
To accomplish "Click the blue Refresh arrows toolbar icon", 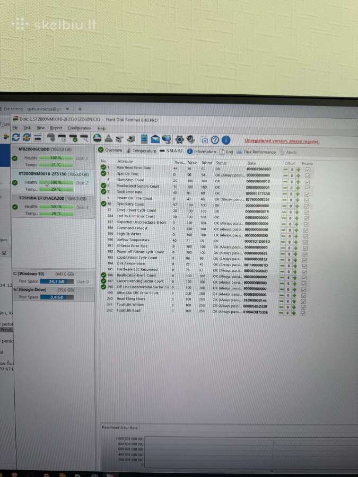I will [15, 137].
